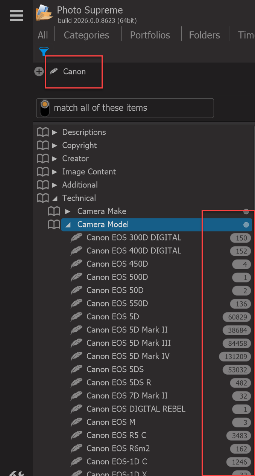Click the Photo Supreme app logo
The width and height of the screenshot is (255, 476).
click(44, 12)
